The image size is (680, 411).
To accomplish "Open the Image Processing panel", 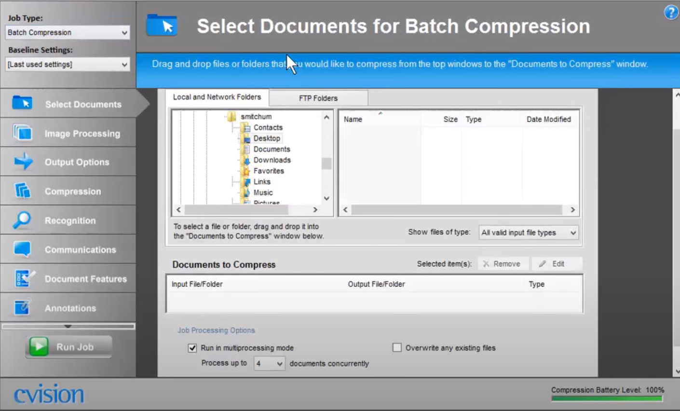I will 22,133.
